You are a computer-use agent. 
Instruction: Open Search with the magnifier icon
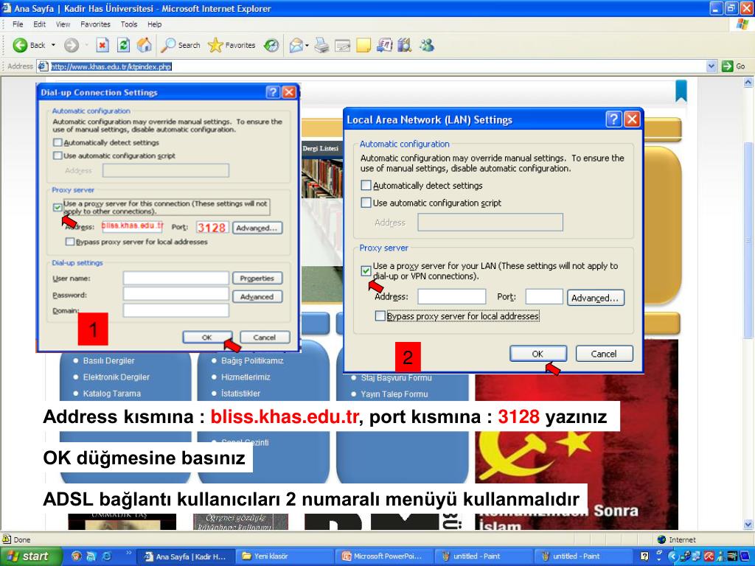(168, 45)
